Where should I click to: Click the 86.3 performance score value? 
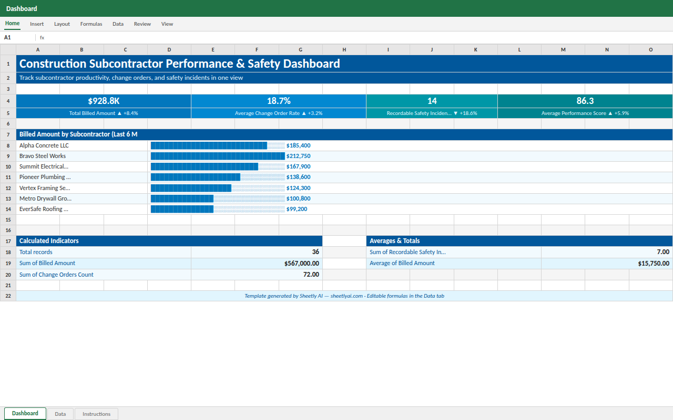(585, 101)
